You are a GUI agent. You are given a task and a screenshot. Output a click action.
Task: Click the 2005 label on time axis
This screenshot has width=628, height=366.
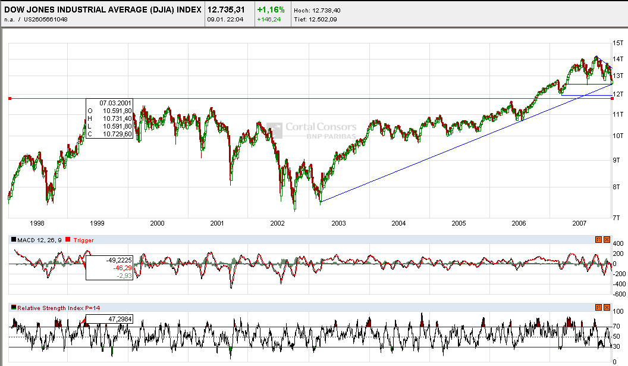[459, 223]
